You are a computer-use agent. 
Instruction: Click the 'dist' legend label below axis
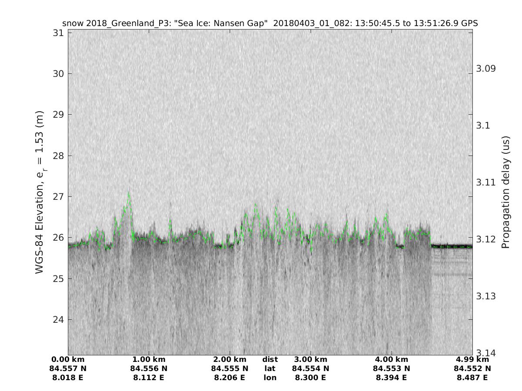pyautogui.click(x=270, y=359)
